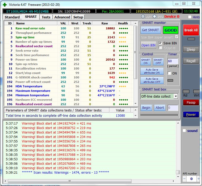Click the blue Power button
The width and height of the screenshot is (202, 186).
(x=191, y=114)
